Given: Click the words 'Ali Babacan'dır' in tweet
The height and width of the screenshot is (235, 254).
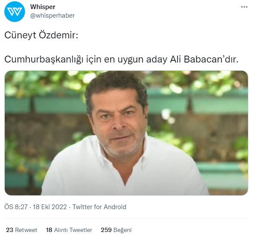Looking at the screenshot, I should (x=204, y=59).
